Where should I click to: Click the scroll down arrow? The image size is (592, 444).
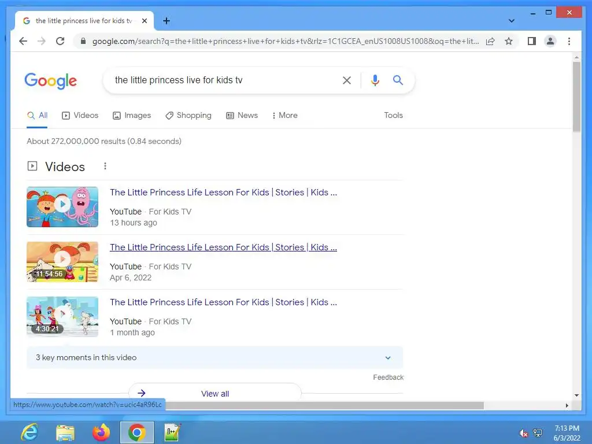click(576, 395)
